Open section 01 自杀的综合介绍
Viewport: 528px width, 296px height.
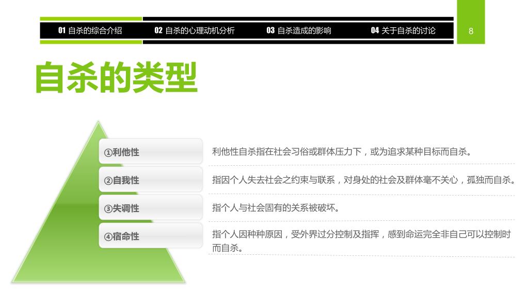(90, 30)
